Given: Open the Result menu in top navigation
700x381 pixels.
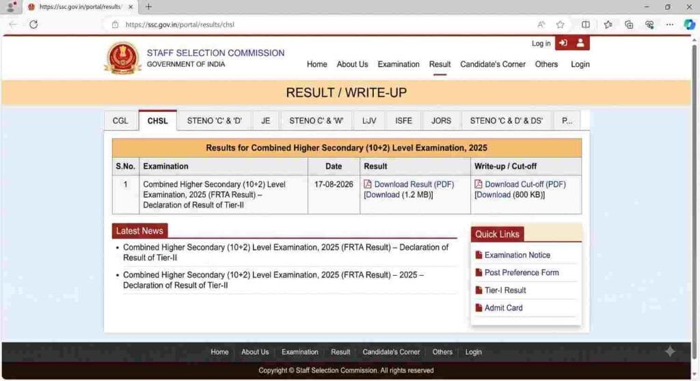Looking at the screenshot, I should [440, 64].
